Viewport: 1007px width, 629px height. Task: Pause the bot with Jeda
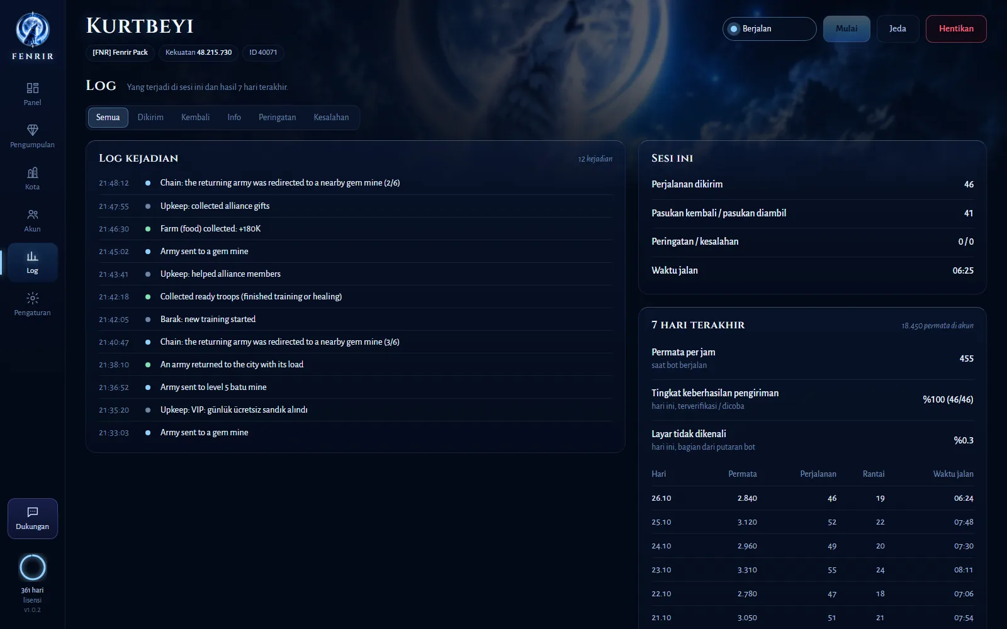[897, 29]
